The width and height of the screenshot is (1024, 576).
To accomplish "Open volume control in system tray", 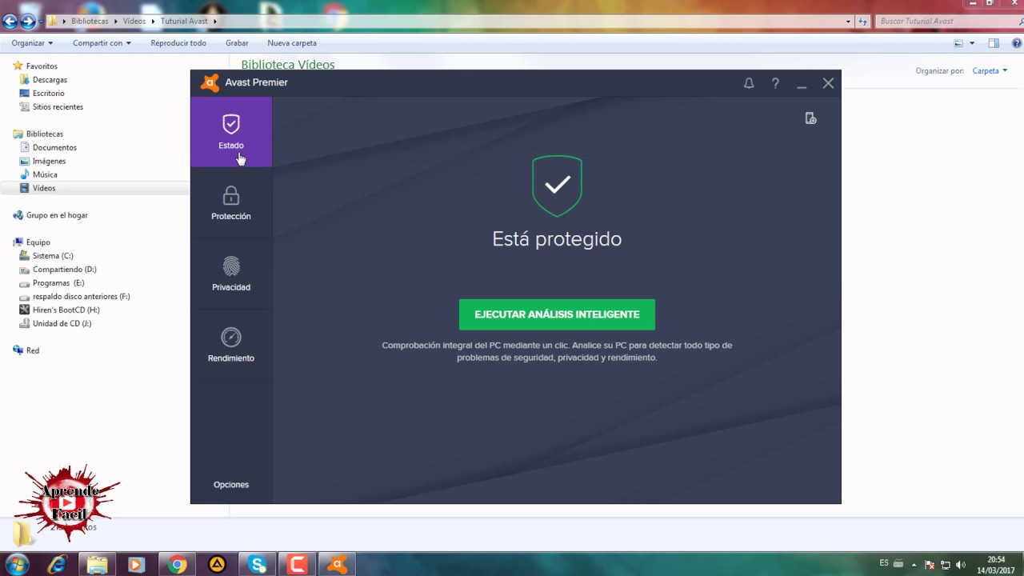I will [961, 565].
